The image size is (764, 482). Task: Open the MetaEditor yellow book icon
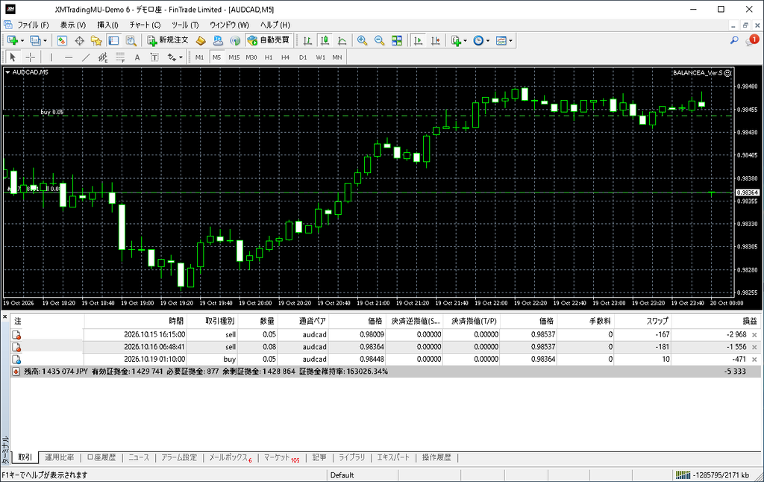[x=200, y=40]
